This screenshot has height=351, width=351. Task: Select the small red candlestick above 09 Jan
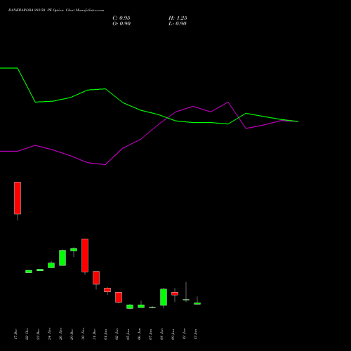[175, 293]
